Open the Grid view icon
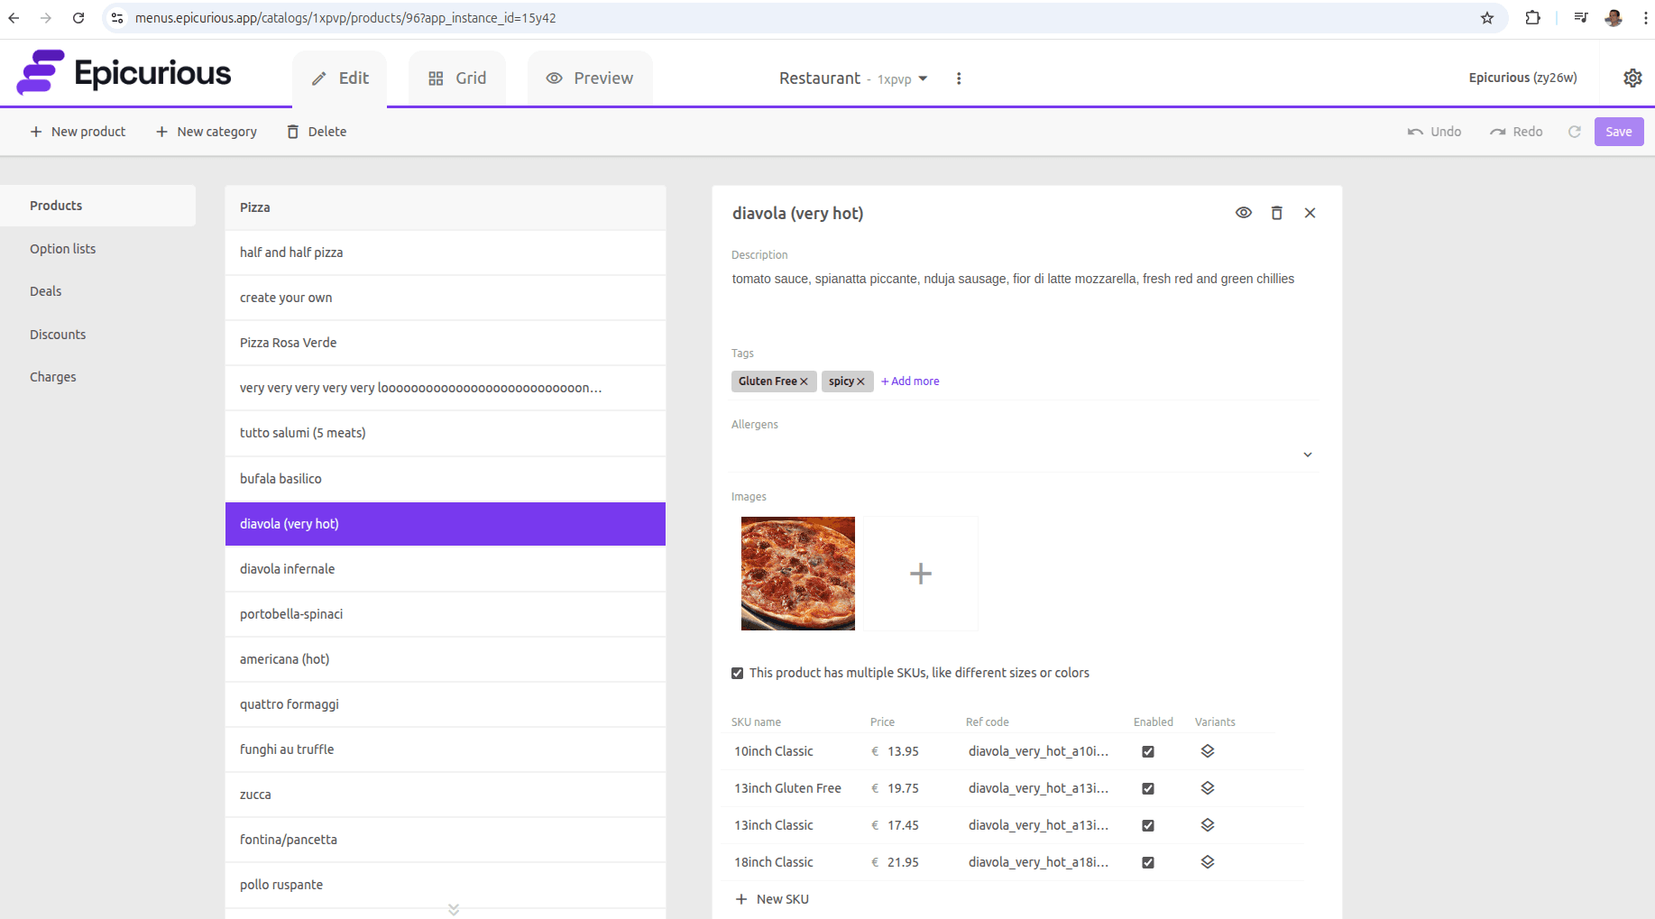This screenshot has width=1655, height=919. (437, 78)
